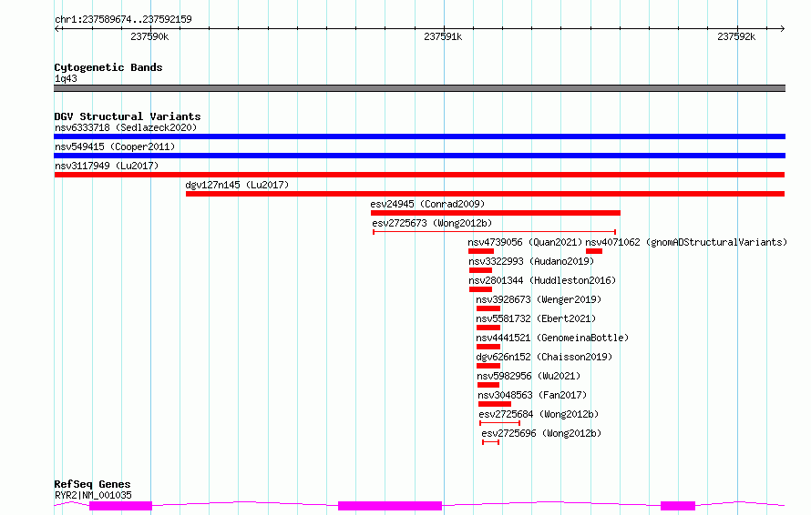Open nsv4071062 (gnomADStructuralVariants) label
This screenshot has height=515, width=811.
(686, 242)
